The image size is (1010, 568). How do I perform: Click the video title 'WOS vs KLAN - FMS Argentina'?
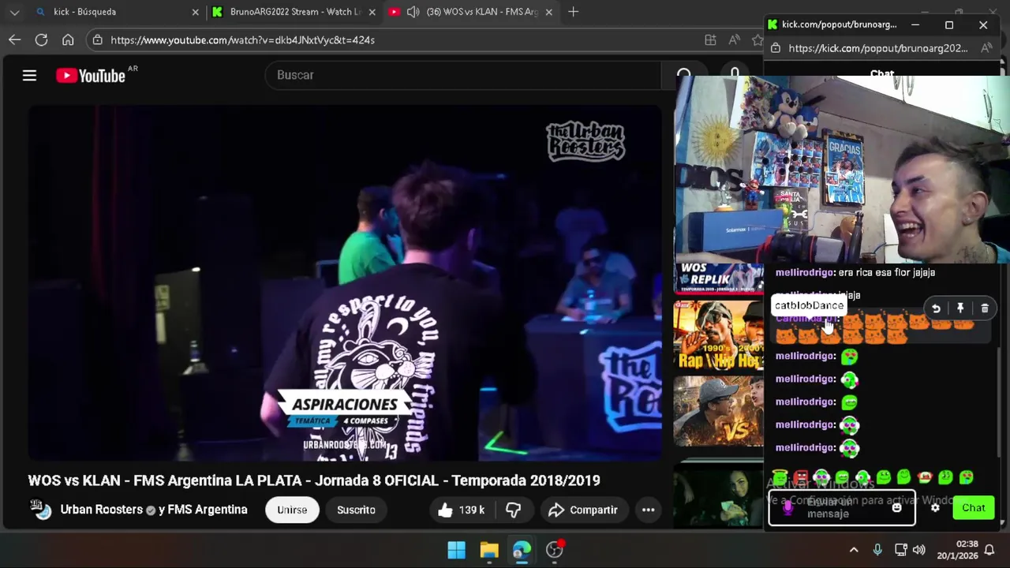tap(314, 480)
